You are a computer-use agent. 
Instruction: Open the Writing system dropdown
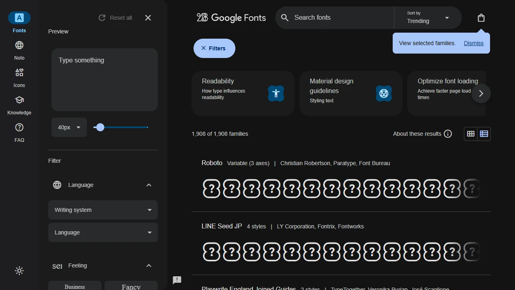103,210
